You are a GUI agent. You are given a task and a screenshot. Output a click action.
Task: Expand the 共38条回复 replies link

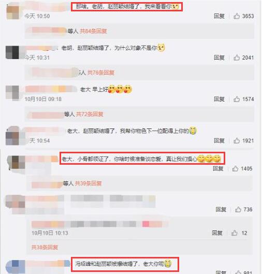tap(45, 247)
